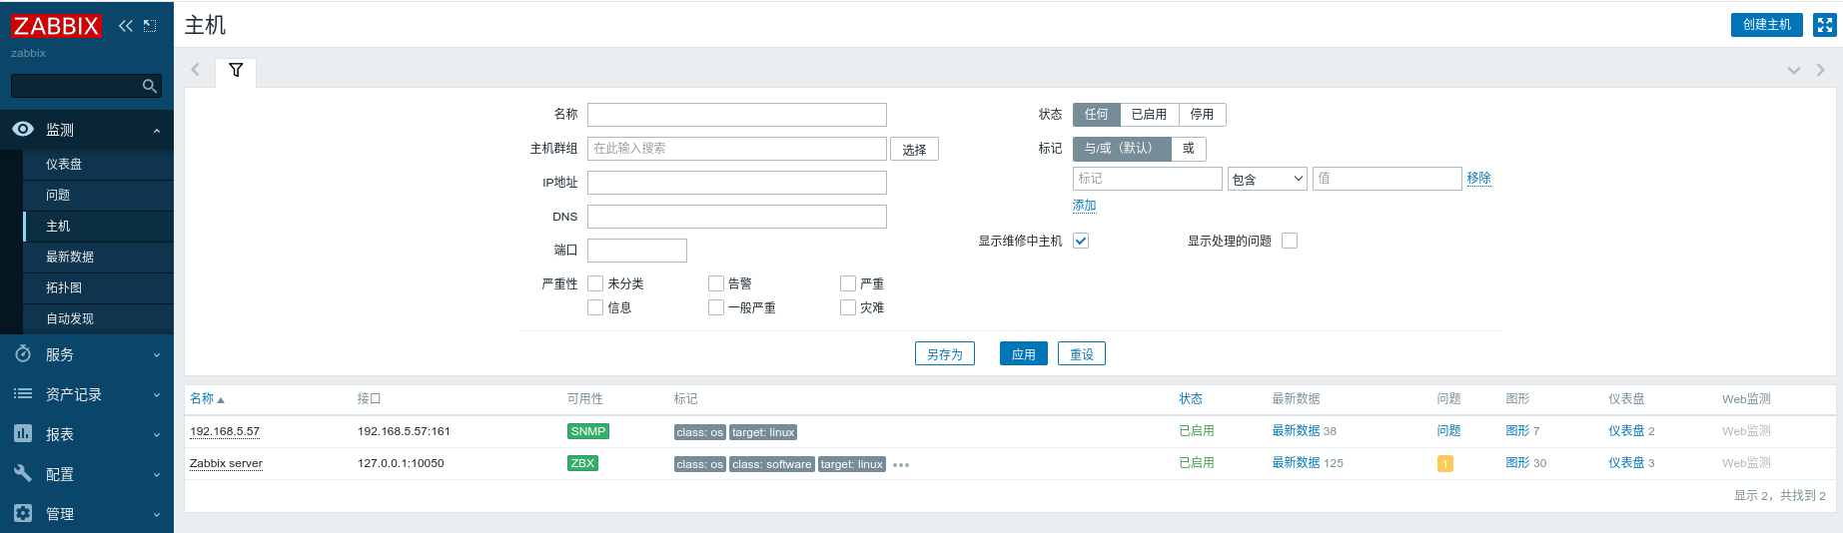Show more tags ellipsis for Zabbix server
The image size is (1843, 533).
tap(901, 465)
